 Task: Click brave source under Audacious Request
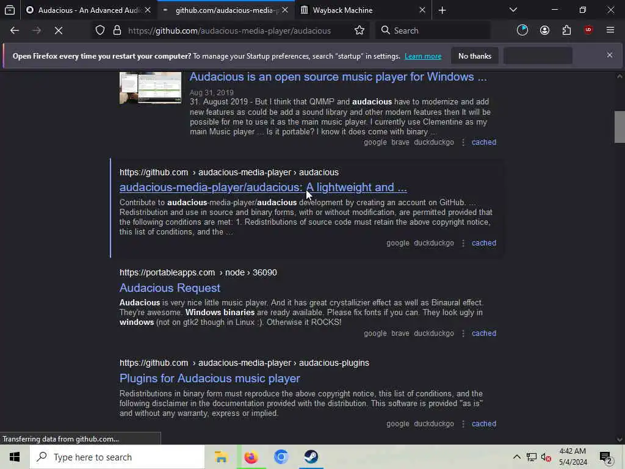coord(400,333)
